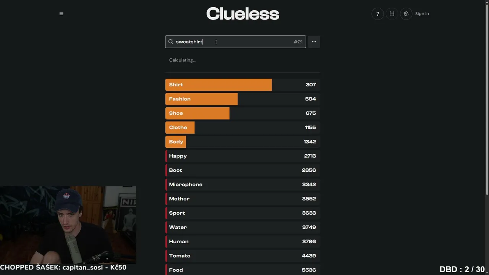Sign In to the account
The height and width of the screenshot is (275, 489).
(x=422, y=14)
